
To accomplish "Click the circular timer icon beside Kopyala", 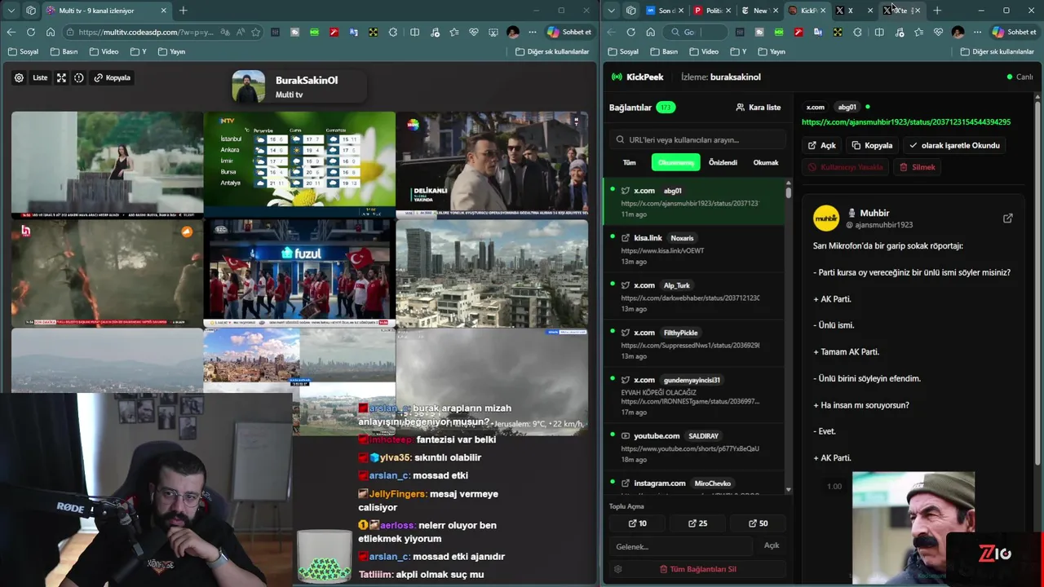I will (79, 77).
